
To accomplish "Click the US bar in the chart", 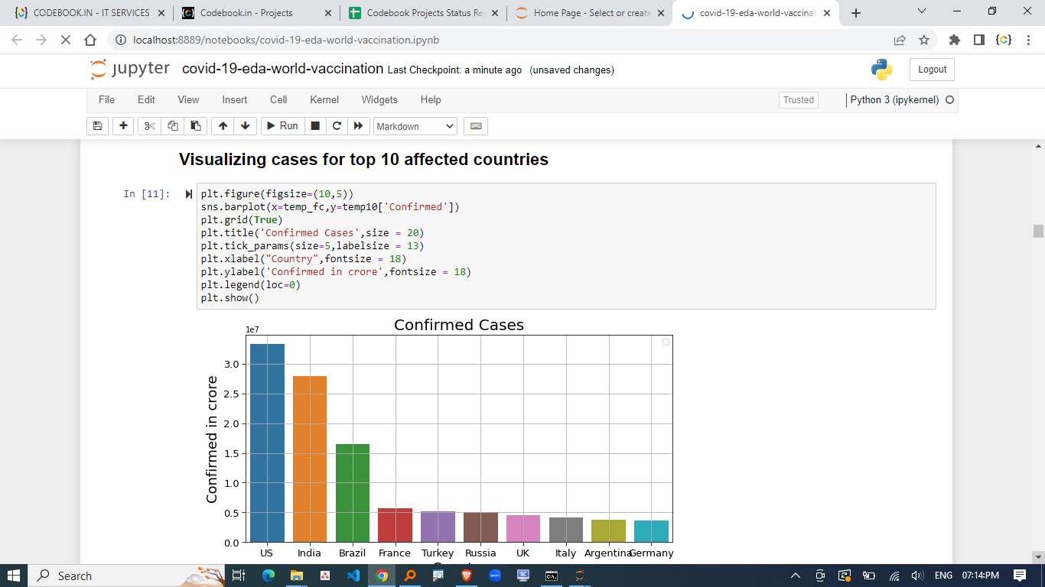I will coord(267,443).
